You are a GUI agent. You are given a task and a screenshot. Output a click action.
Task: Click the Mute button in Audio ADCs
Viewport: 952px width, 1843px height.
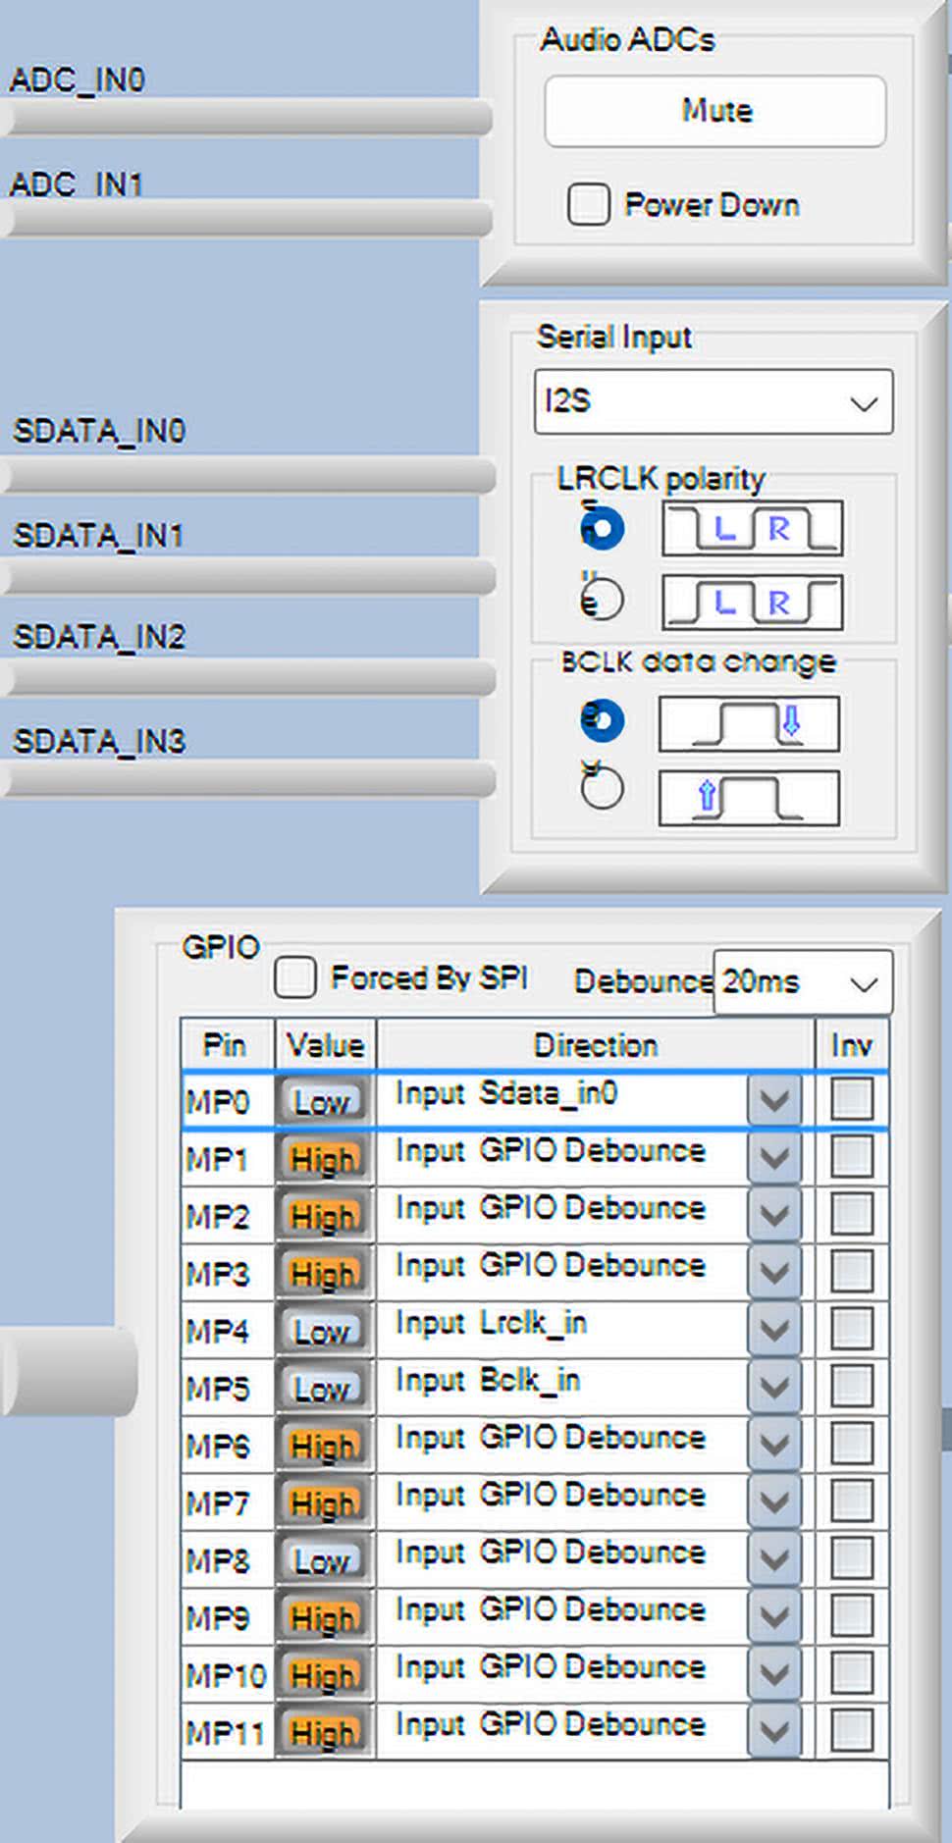pos(714,111)
